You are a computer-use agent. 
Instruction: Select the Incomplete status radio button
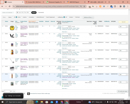tap(28, 17)
